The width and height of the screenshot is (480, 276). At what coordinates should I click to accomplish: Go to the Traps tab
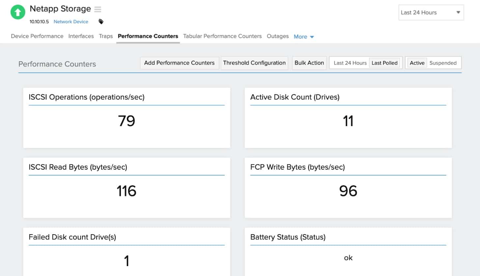(x=106, y=36)
